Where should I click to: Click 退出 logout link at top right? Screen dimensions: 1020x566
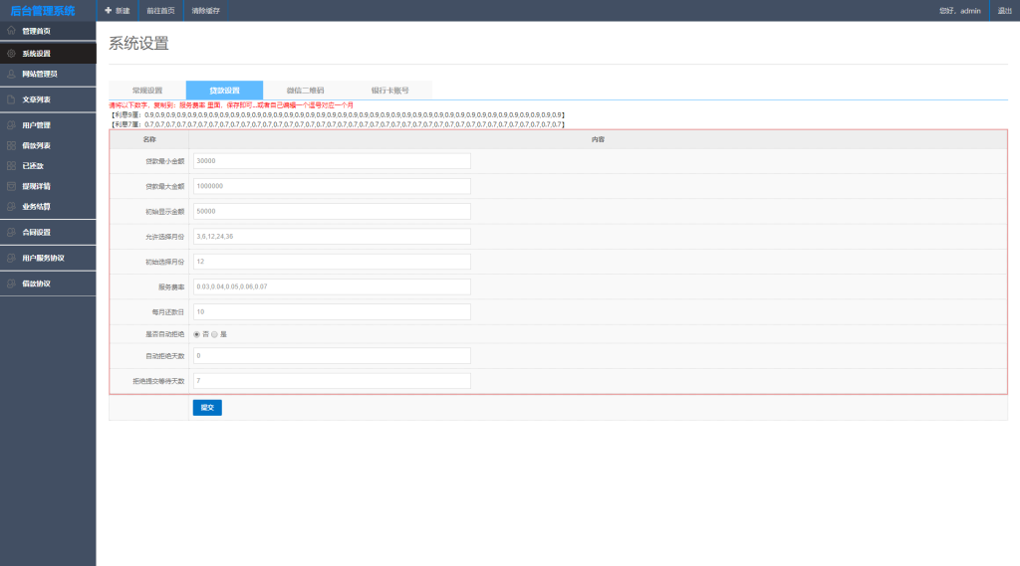(1004, 10)
